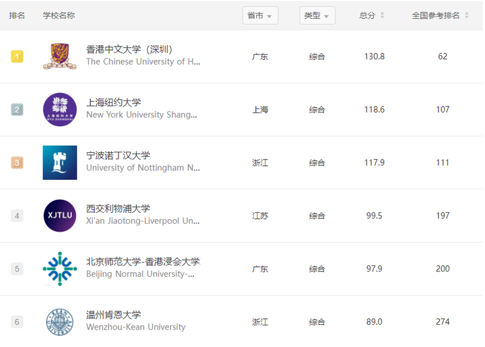Open 上海纽约大学 school page
Viewport: 485px width, 347px height.
click(x=114, y=102)
